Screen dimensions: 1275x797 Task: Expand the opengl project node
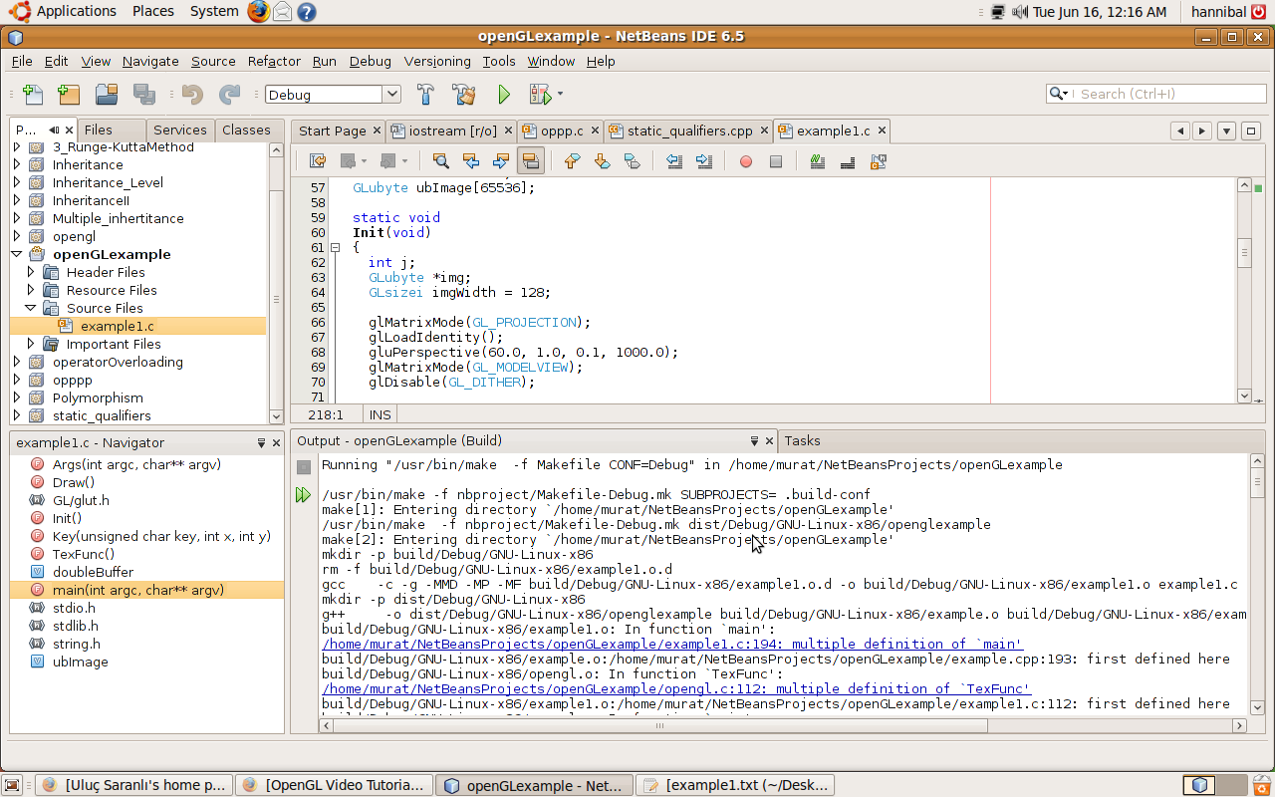click(17, 236)
